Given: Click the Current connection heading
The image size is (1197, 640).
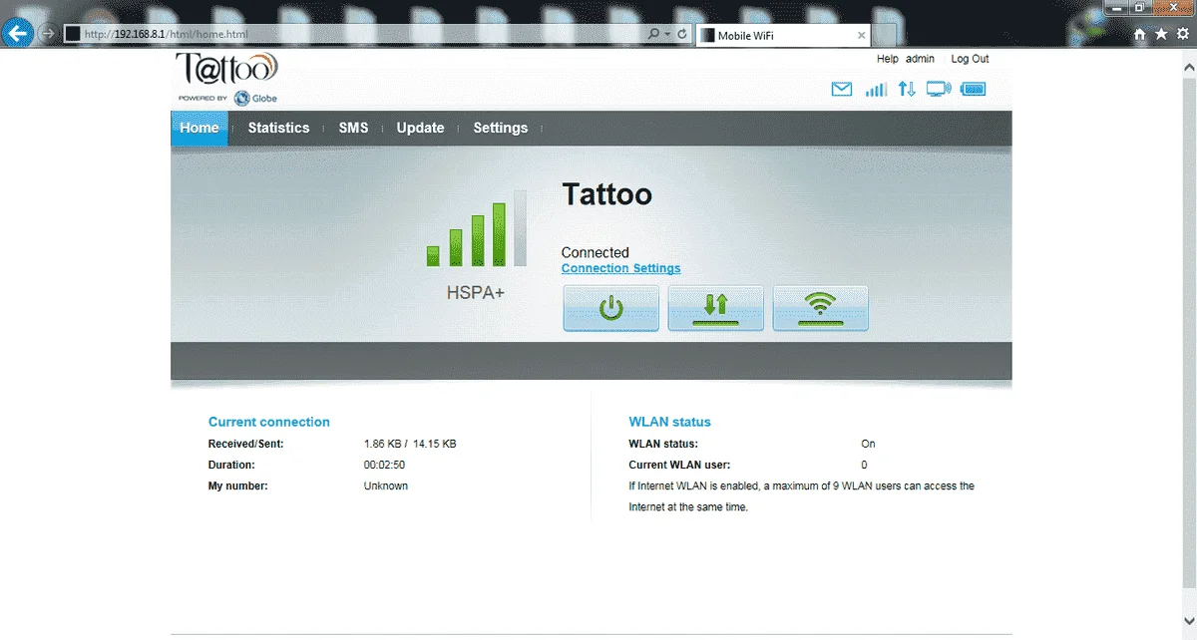Looking at the screenshot, I should [269, 422].
